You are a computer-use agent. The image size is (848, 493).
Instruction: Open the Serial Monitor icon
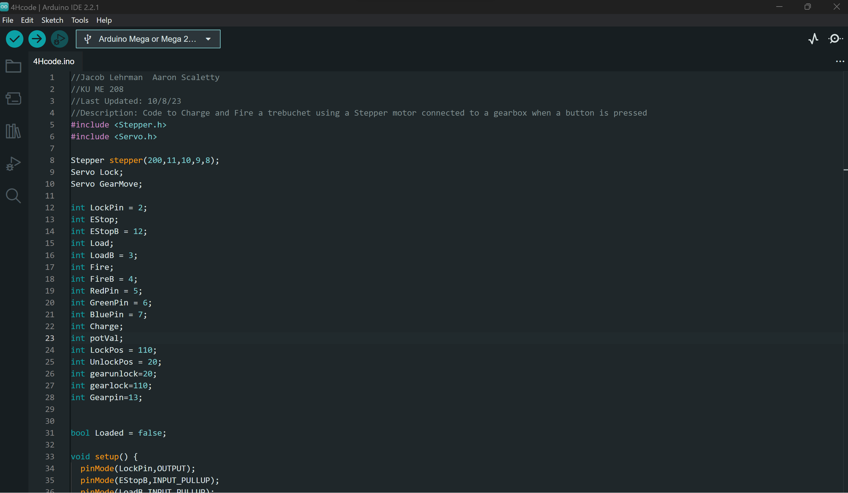coord(835,39)
